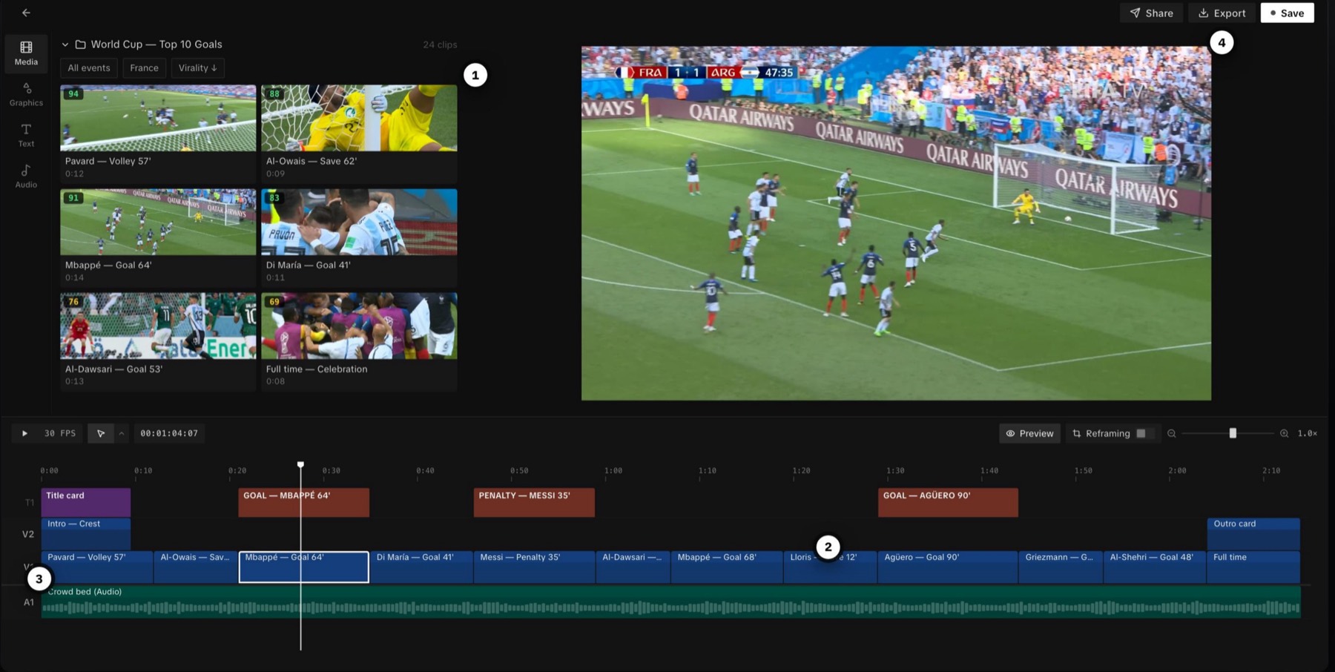Open the France filter chip
The height and width of the screenshot is (672, 1335).
pos(144,67)
